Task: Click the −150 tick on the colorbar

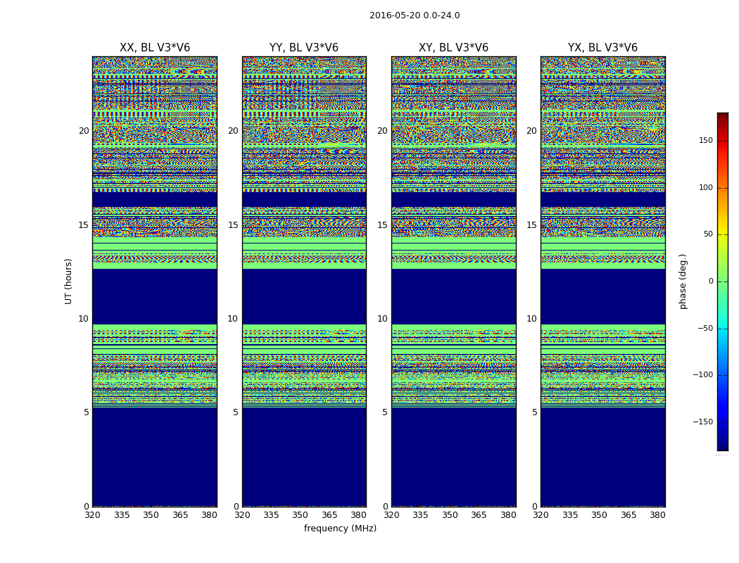Action: click(x=702, y=422)
